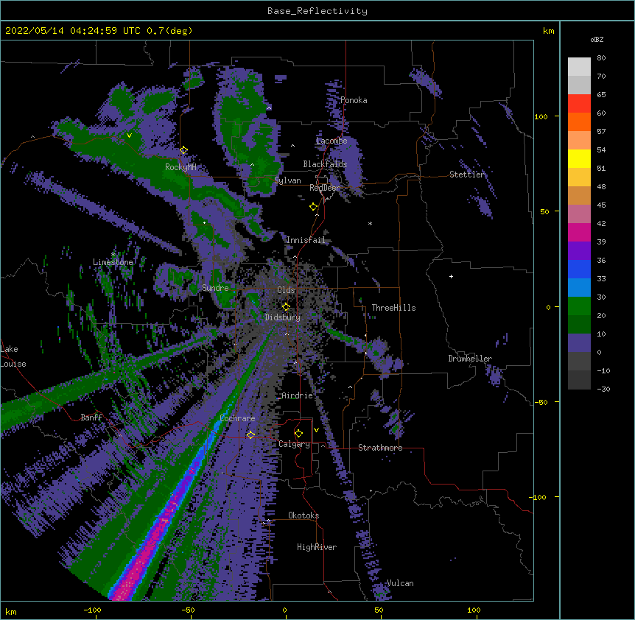Viewport: 635px width, 620px height.
Task: Click the dBZ legend heading
Action: pyautogui.click(x=597, y=40)
